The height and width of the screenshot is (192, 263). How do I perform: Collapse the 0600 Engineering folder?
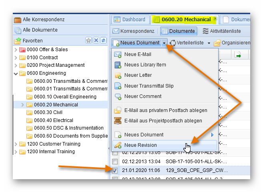(x=16, y=73)
